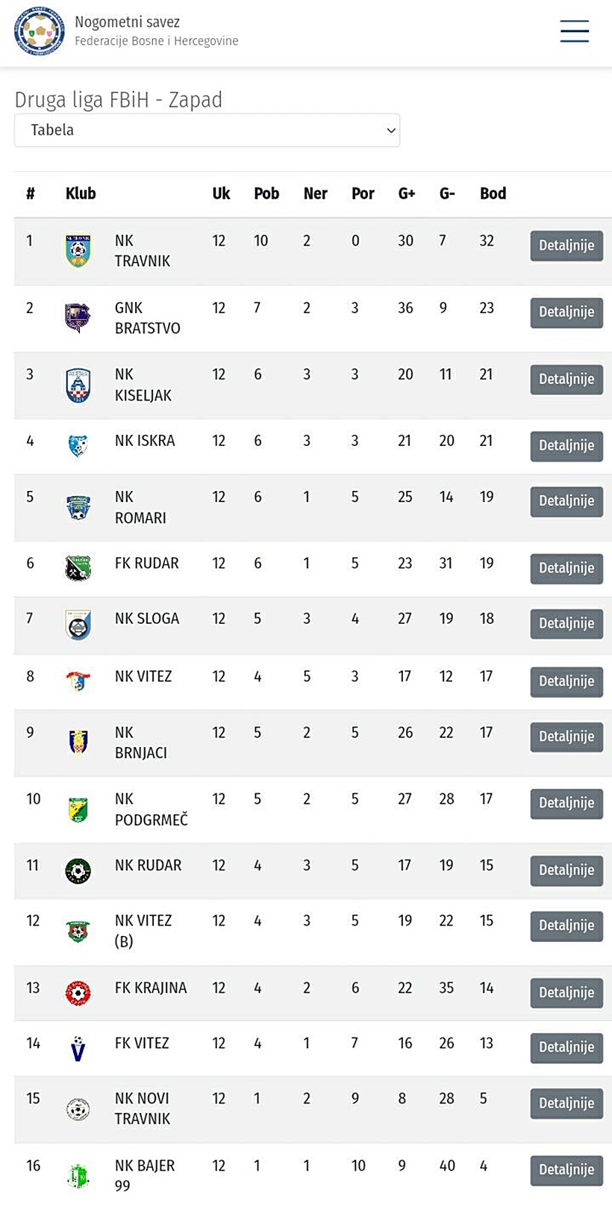The width and height of the screenshot is (612, 1205).
Task: Open the Tabela dropdown selector
Action: 207,130
